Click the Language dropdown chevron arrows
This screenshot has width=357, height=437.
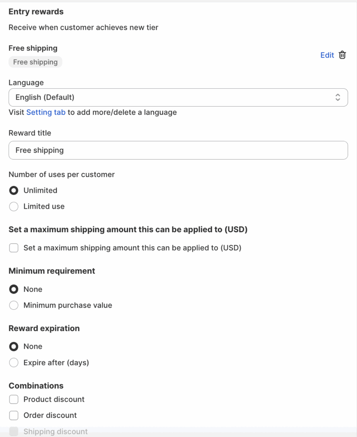pyautogui.click(x=338, y=97)
